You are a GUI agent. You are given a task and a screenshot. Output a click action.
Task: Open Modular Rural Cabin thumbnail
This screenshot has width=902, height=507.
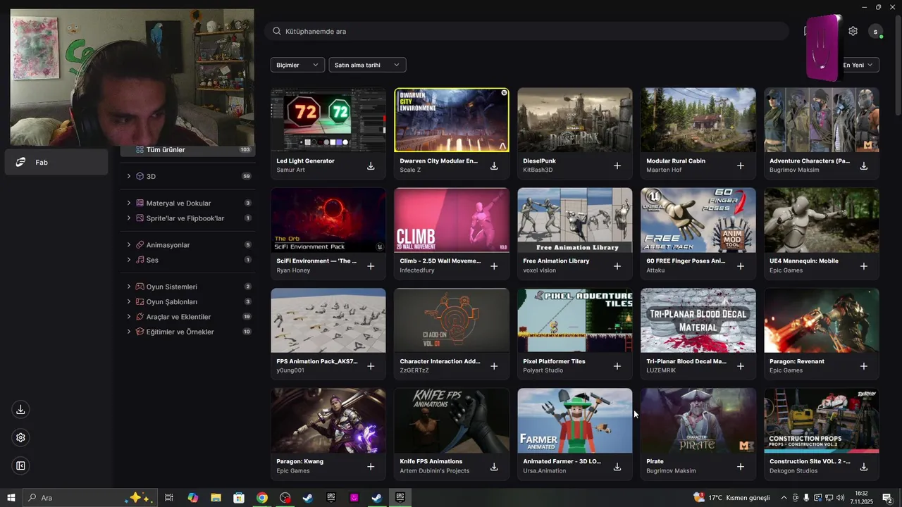(698, 120)
